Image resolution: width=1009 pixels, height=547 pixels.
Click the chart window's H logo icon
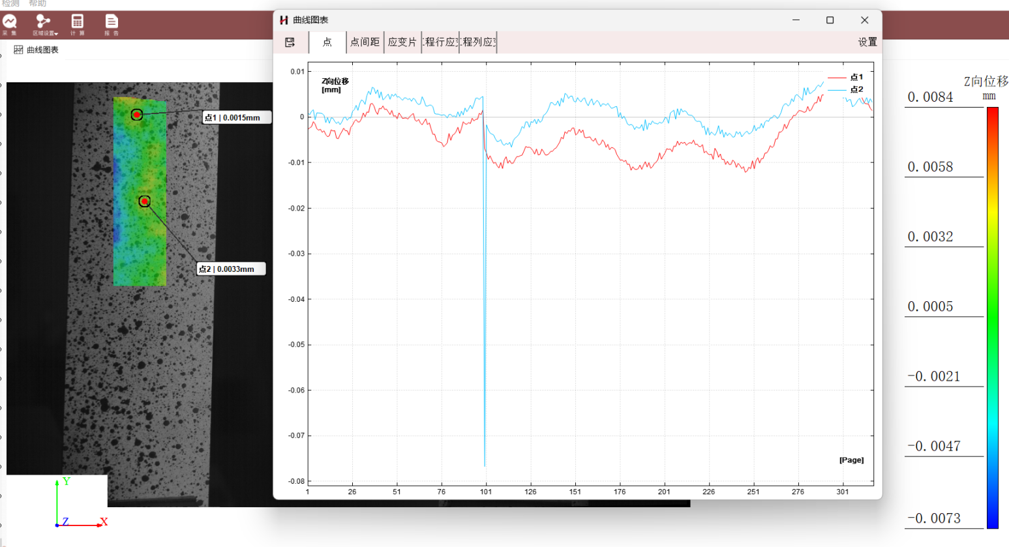284,20
